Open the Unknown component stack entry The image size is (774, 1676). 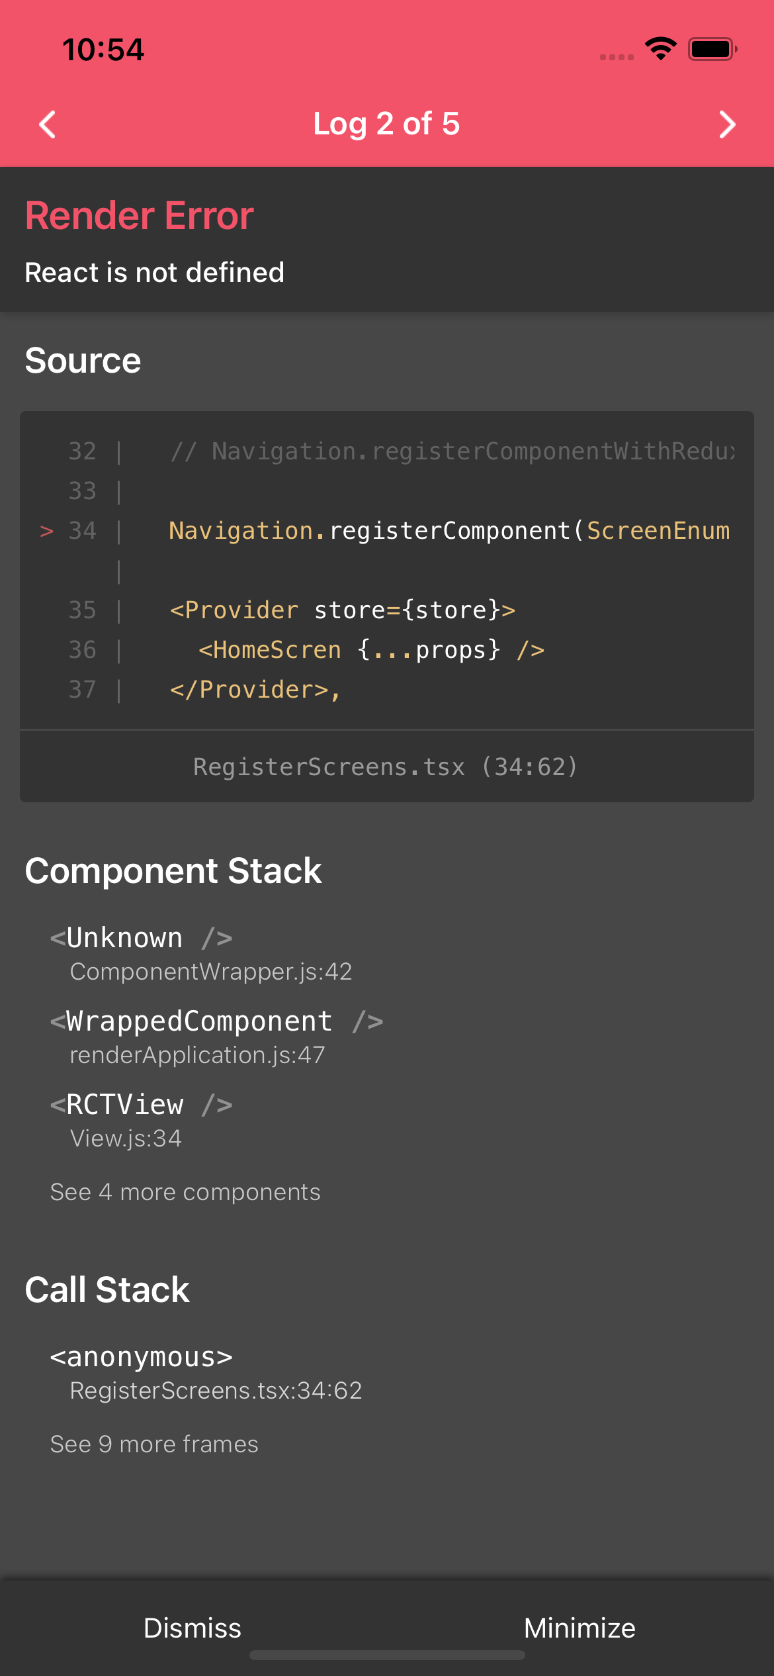pos(201,953)
